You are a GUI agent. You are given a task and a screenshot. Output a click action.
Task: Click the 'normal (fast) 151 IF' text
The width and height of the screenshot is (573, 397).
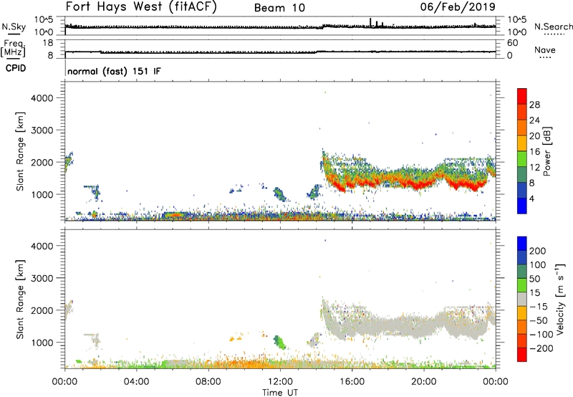pos(114,71)
